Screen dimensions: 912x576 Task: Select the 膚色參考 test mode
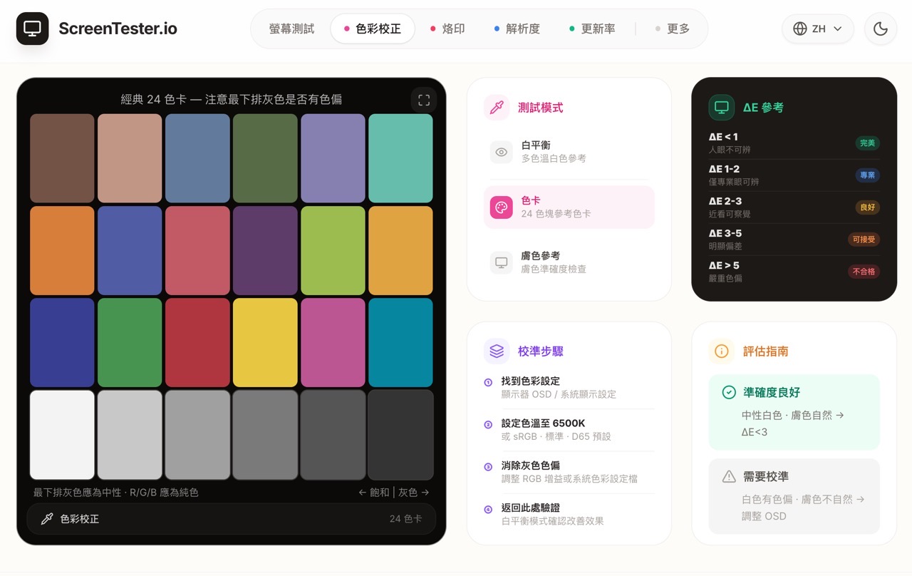569,262
